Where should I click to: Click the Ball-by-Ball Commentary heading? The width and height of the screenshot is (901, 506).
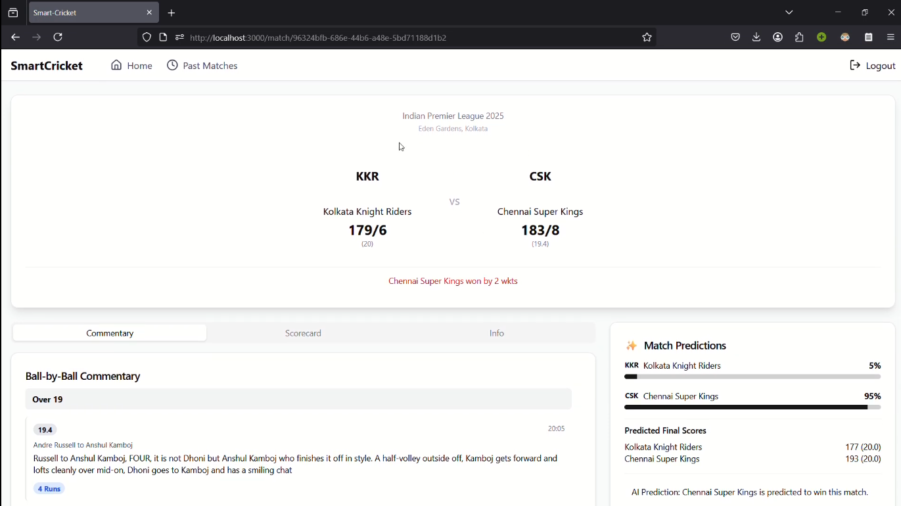[83, 376]
